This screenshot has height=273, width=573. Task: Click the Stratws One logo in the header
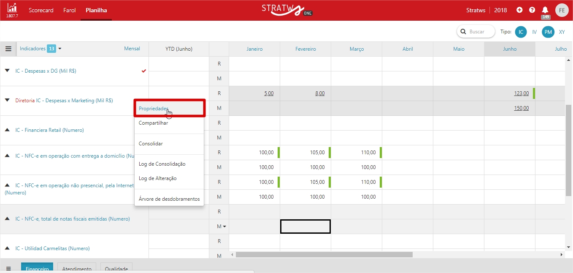click(287, 10)
